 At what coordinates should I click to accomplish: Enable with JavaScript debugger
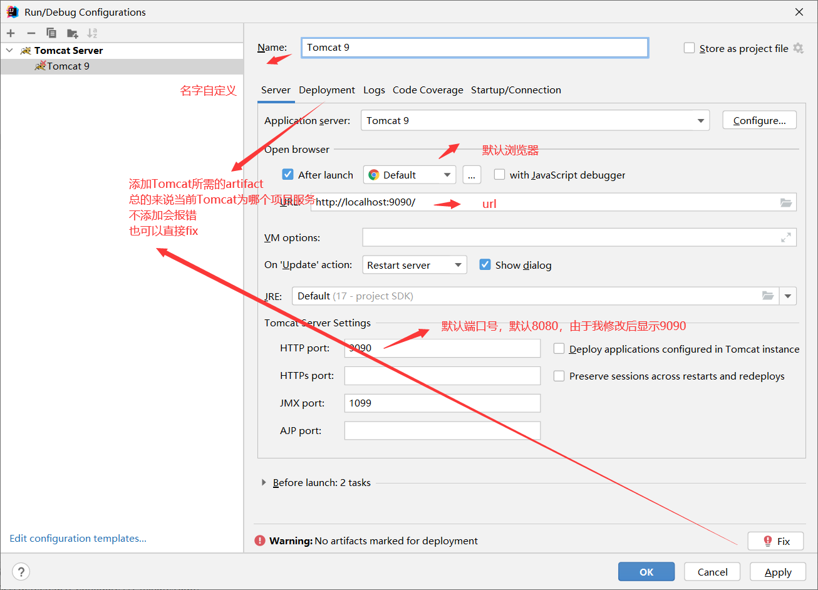pos(499,175)
